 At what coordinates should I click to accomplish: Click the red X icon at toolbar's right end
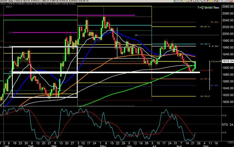tap(231, 1)
